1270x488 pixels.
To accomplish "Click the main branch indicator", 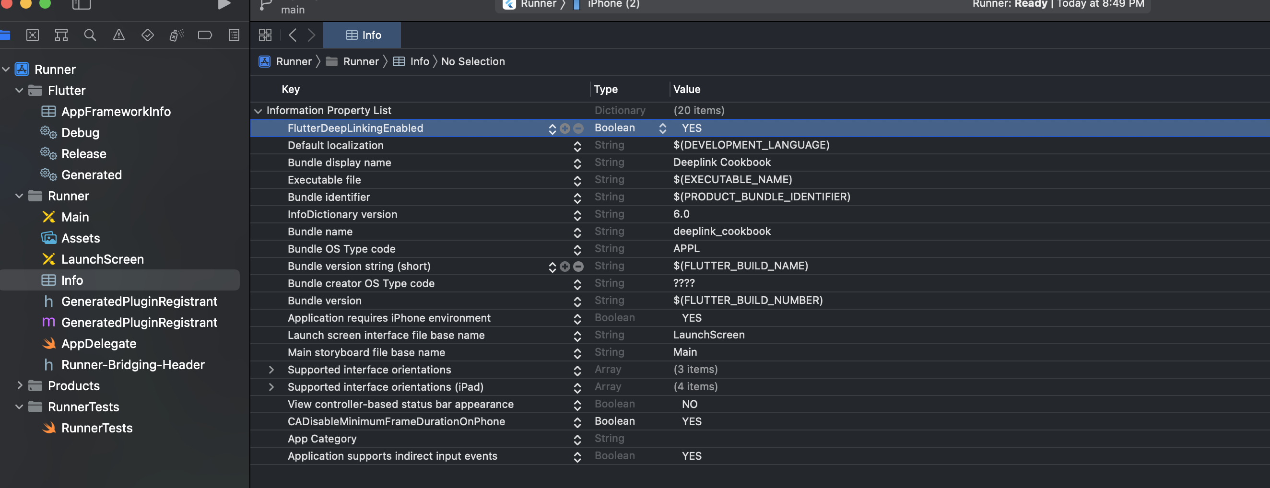I will click(x=293, y=10).
